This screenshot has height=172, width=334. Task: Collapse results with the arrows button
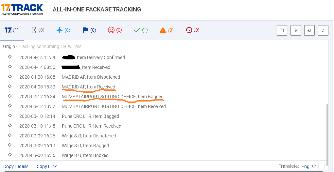point(323,30)
